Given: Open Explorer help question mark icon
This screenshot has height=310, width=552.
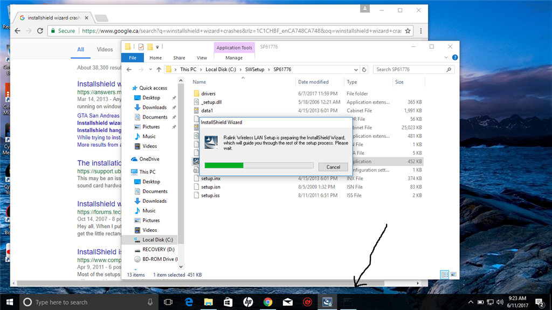Looking at the screenshot, I should (455, 58).
